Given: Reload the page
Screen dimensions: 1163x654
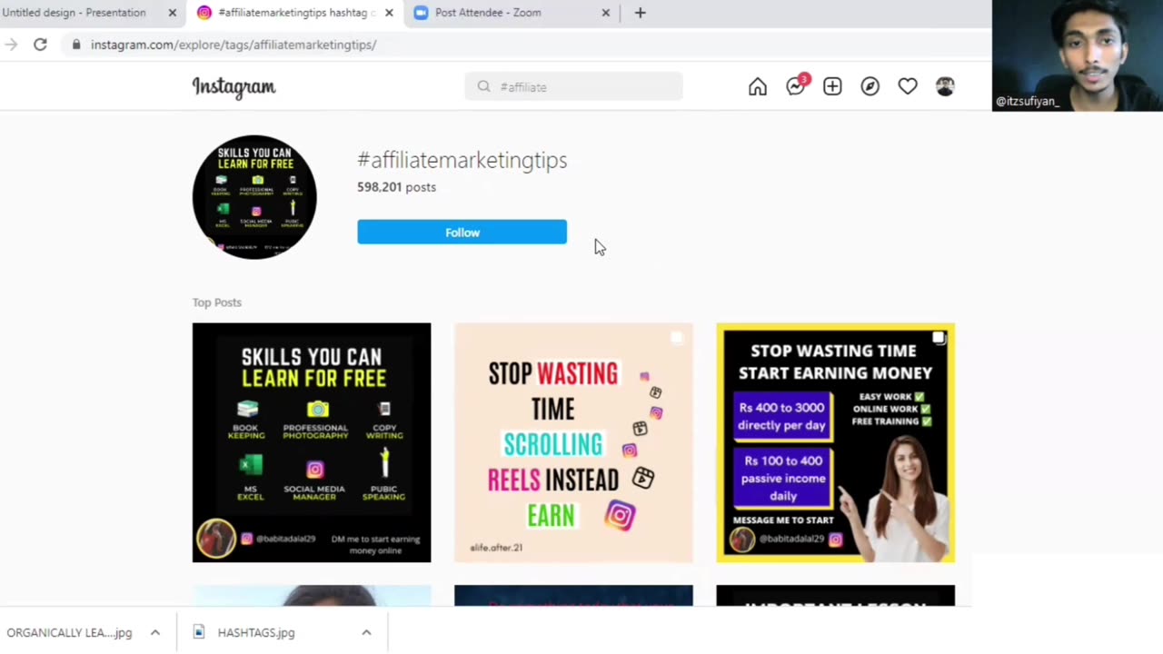Looking at the screenshot, I should [40, 45].
